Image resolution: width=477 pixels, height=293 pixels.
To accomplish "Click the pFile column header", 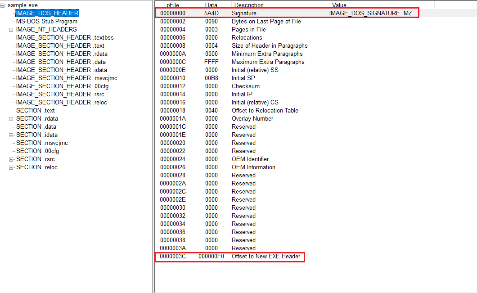I will coord(173,5).
